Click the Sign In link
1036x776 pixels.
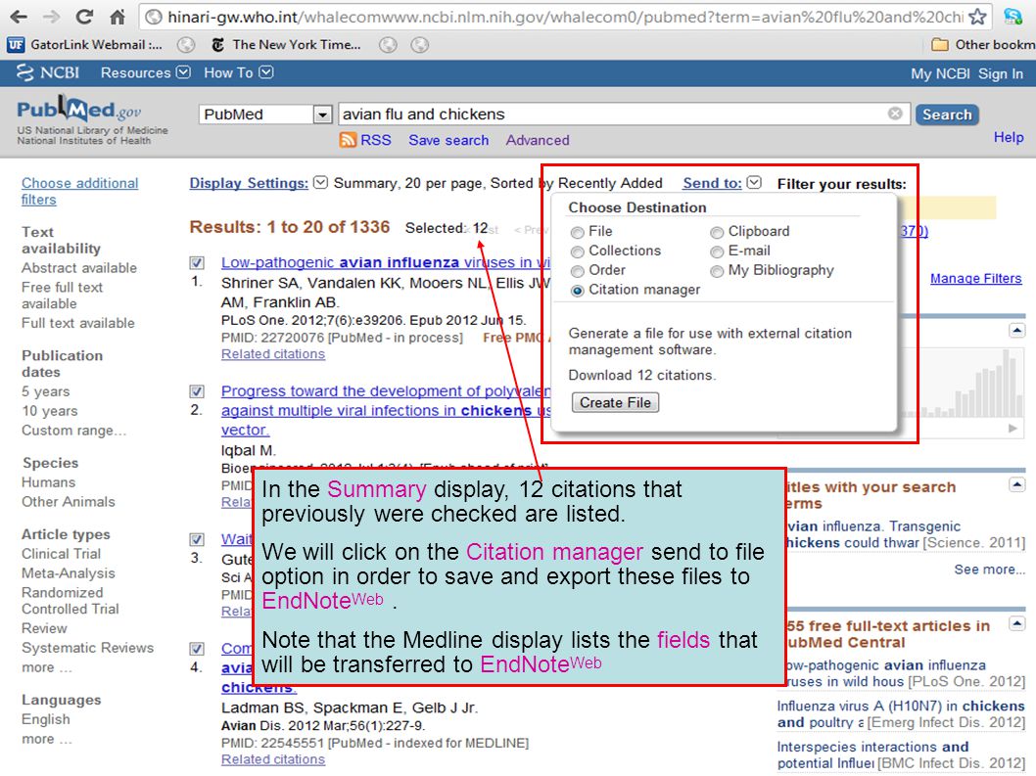1001,74
